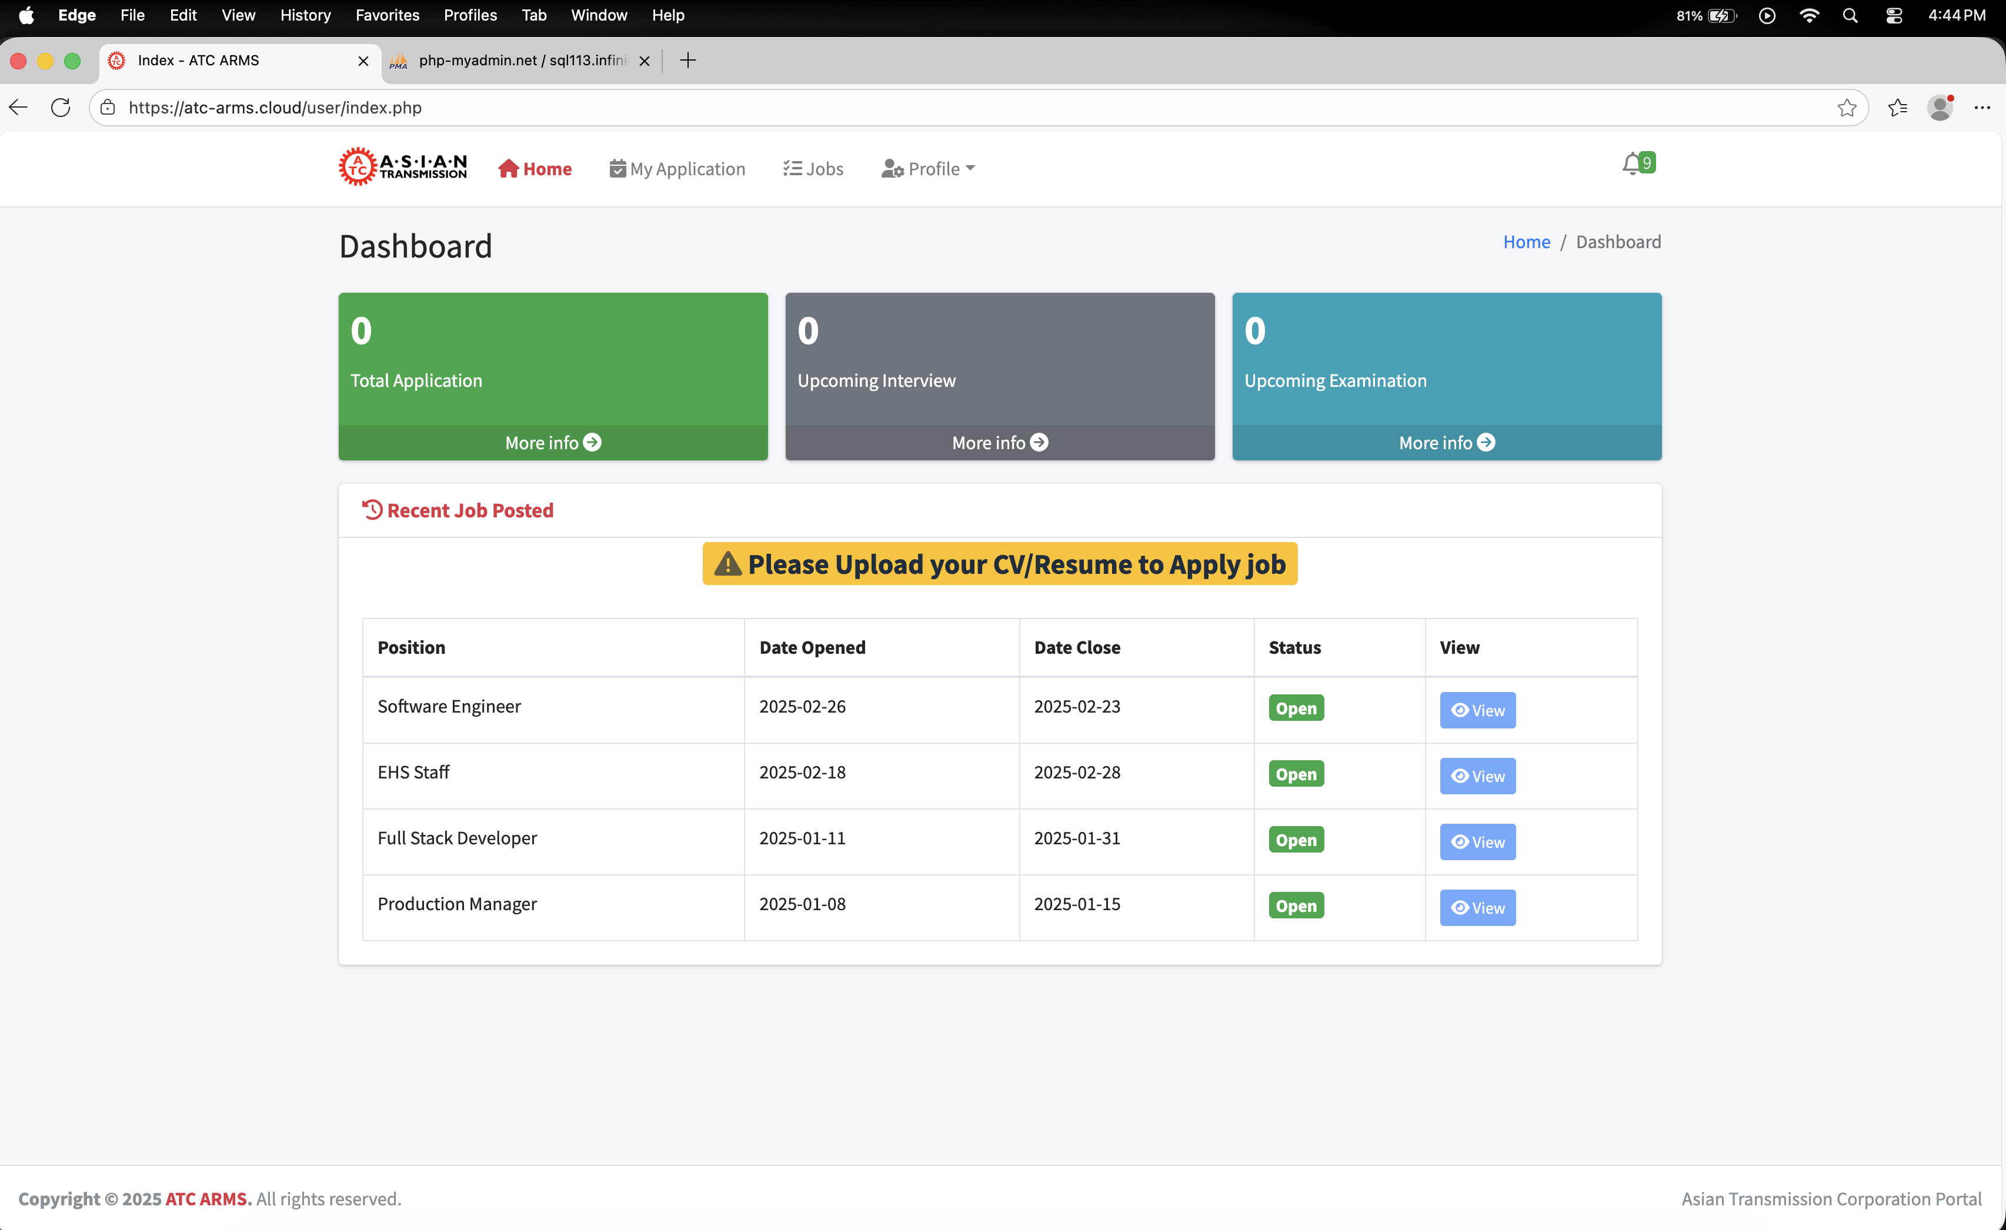Image resolution: width=2006 pixels, height=1230 pixels.
Task: Click More info on the Upcoming Examination card
Action: pos(1446,442)
